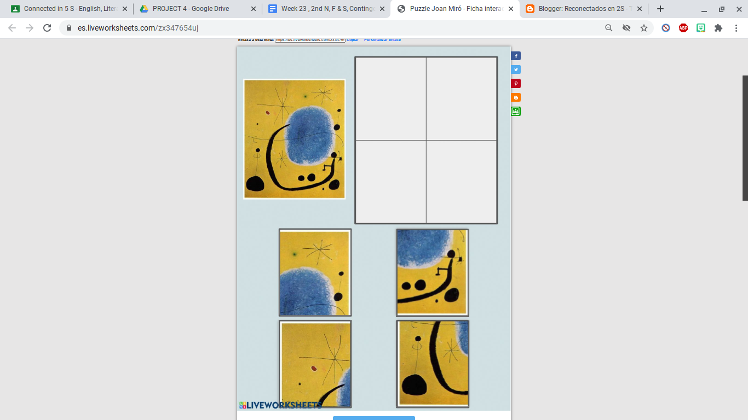Screen dimensions: 748x420
Task: Open the Chrome three-dot menu
Action: pyautogui.click(x=737, y=28)
